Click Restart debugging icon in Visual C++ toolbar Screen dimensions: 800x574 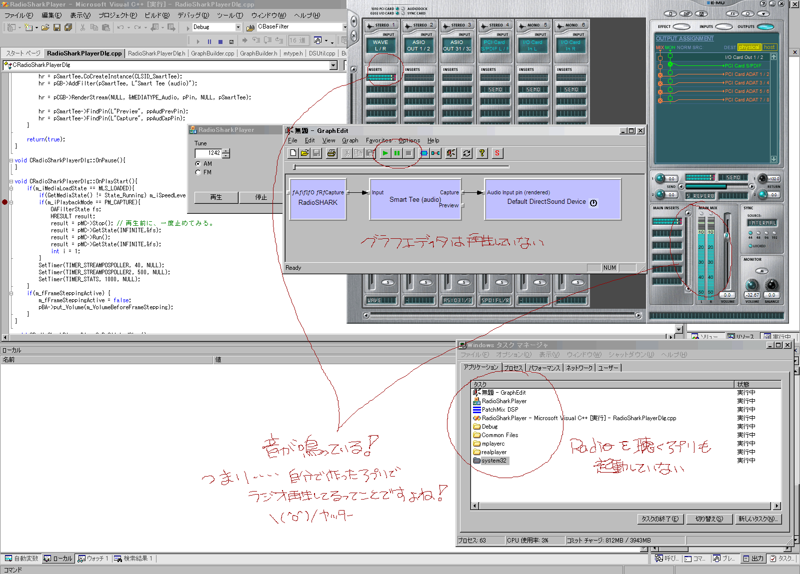231,41
